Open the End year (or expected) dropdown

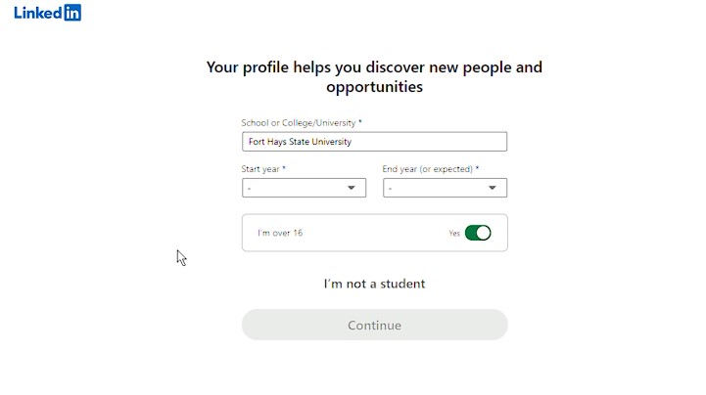[x=445, y=188]
